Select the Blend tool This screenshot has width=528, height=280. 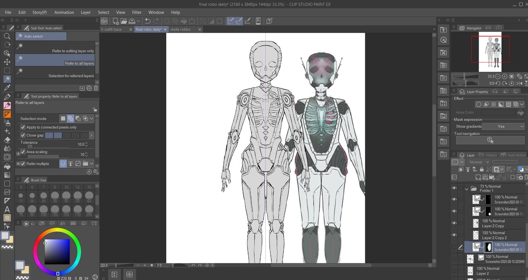coord(7,148)
